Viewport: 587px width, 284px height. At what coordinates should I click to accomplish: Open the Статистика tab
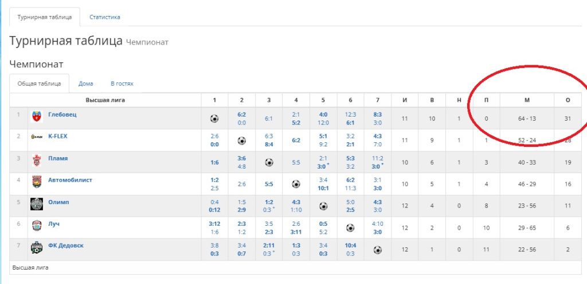104,17
